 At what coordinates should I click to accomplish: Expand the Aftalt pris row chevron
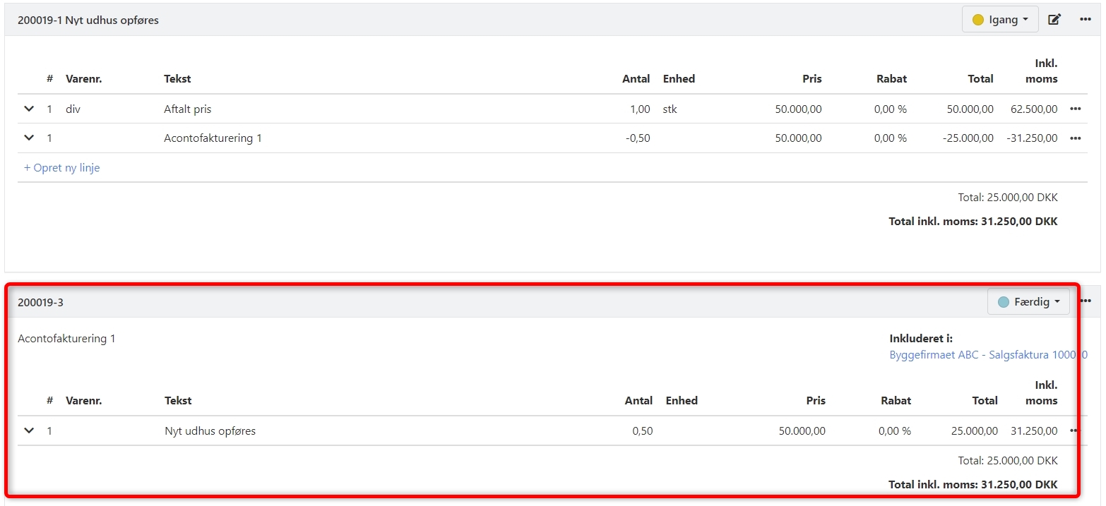coord(29,109)
